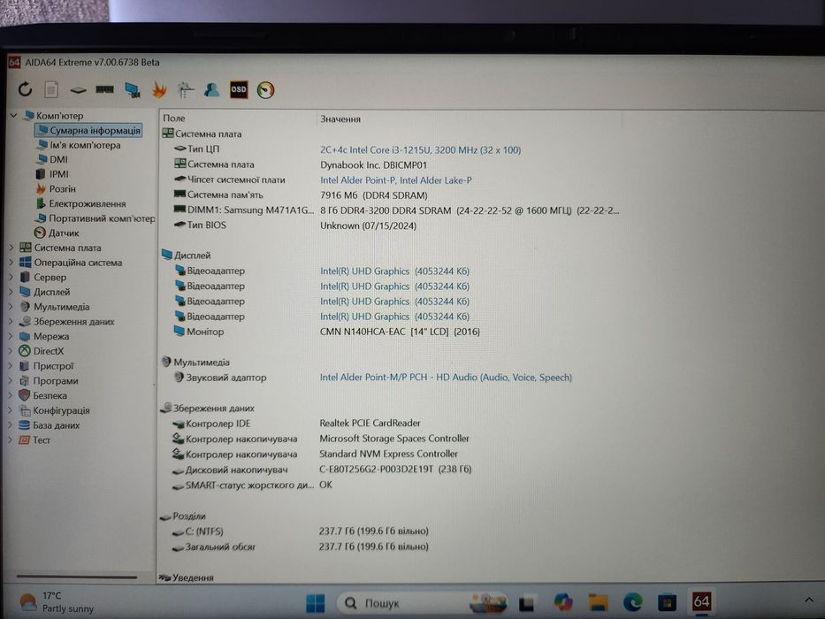Image resolution: width=825 pixels, height=619 pixels.
Task: Click the user profile toolbar icon
Action: 211,89
